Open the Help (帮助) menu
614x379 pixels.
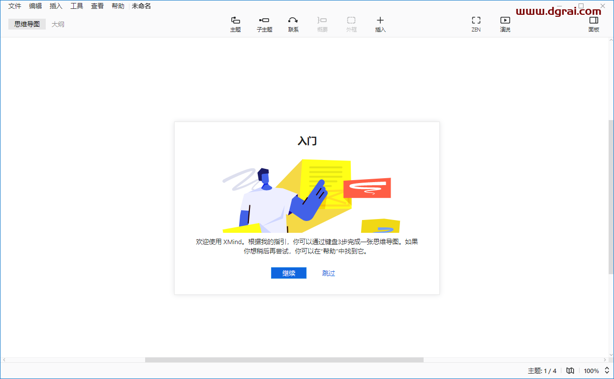(118, 6)
